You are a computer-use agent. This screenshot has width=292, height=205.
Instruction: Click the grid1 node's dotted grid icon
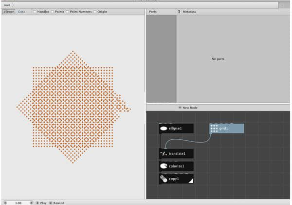pyautogui.click(x=214, y=129)
